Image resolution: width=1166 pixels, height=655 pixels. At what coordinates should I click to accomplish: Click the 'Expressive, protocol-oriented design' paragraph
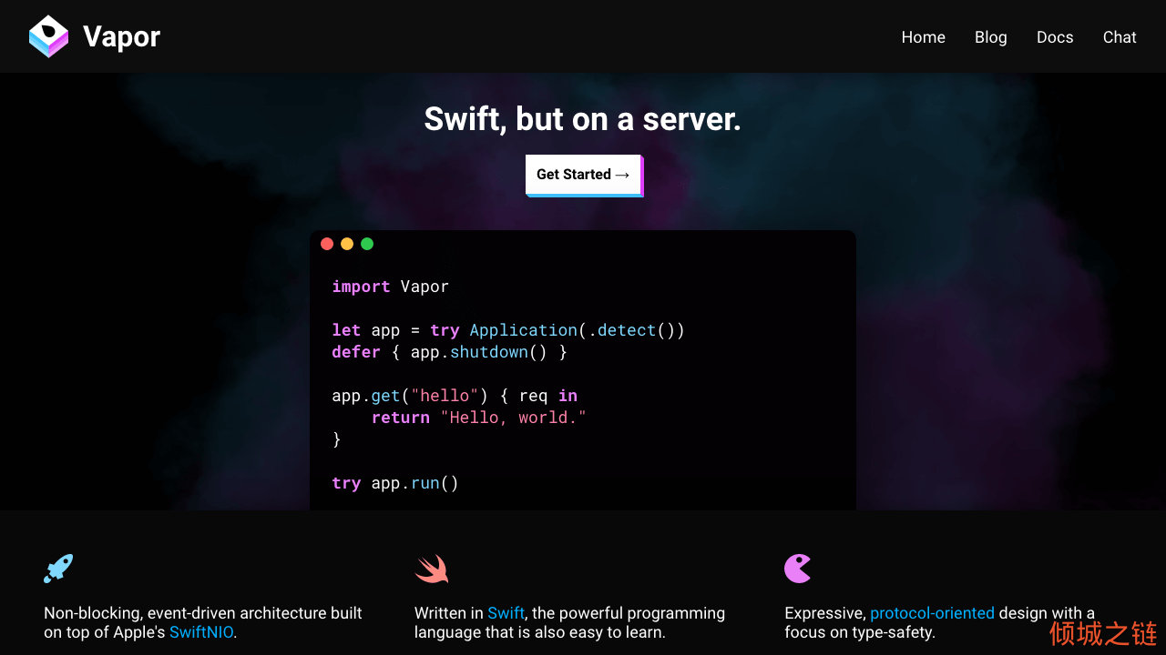pyautogui.click(x=940, y=622)
